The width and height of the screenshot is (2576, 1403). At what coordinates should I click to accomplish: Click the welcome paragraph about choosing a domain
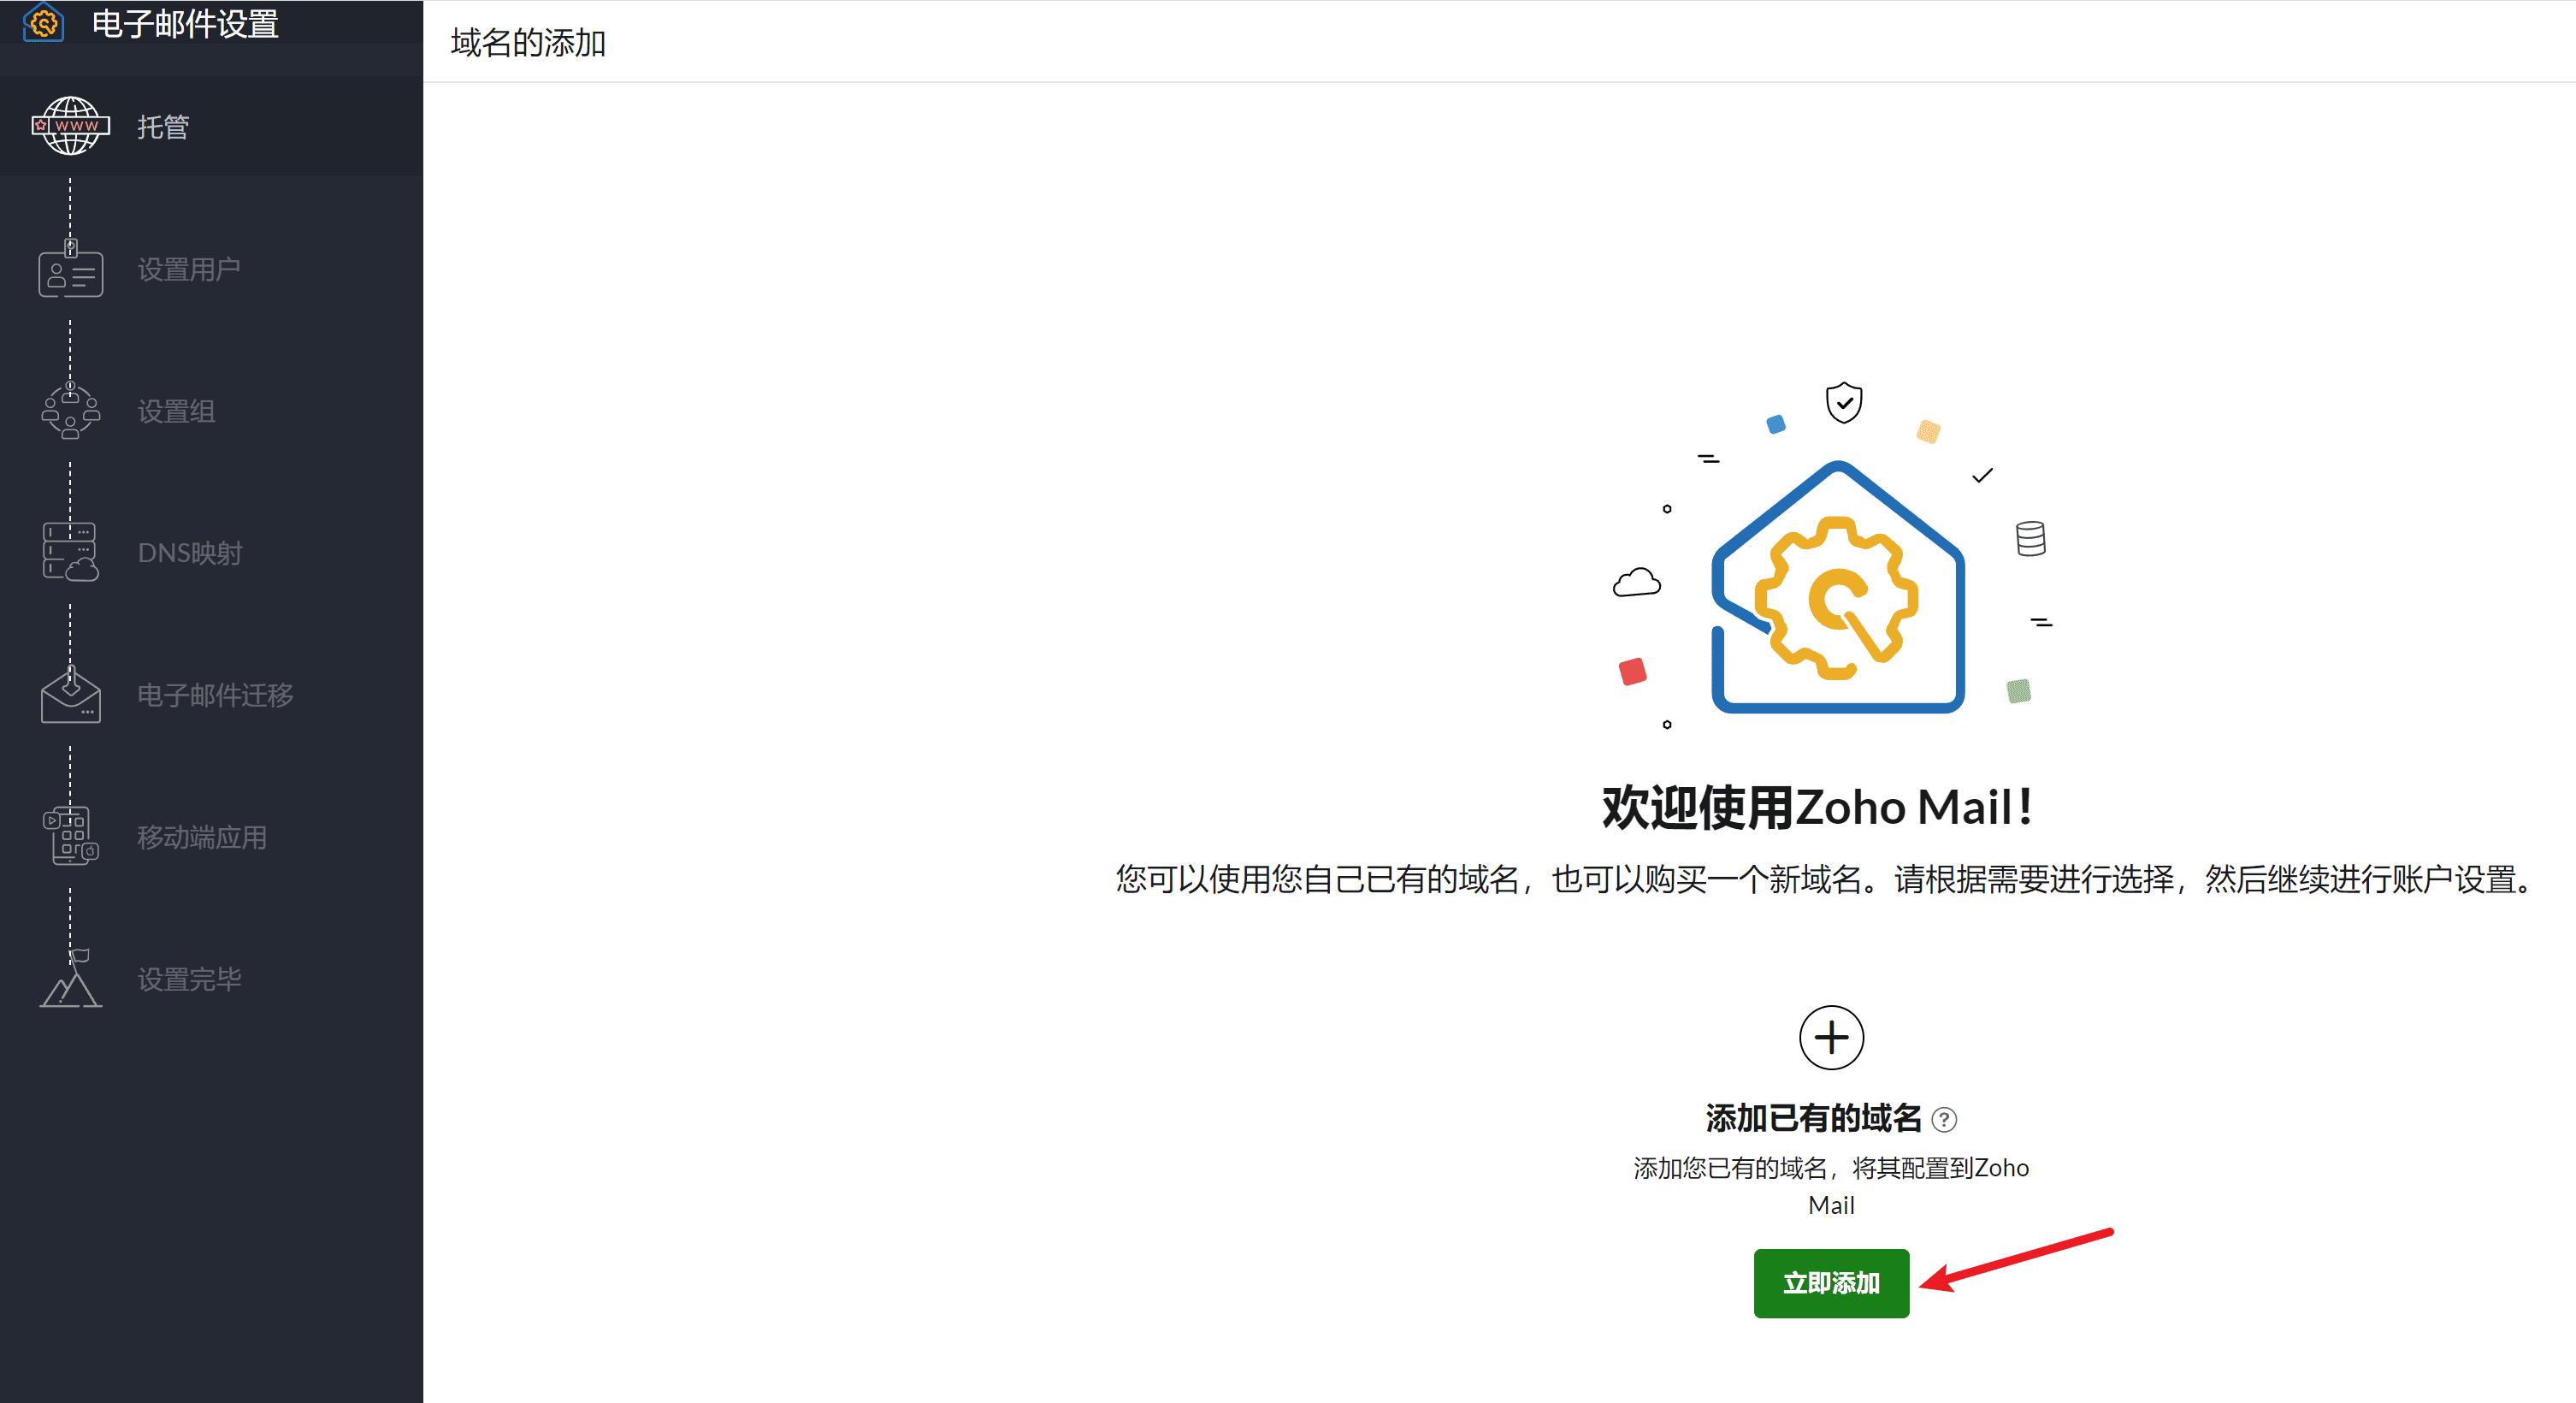click(1827, 879)
